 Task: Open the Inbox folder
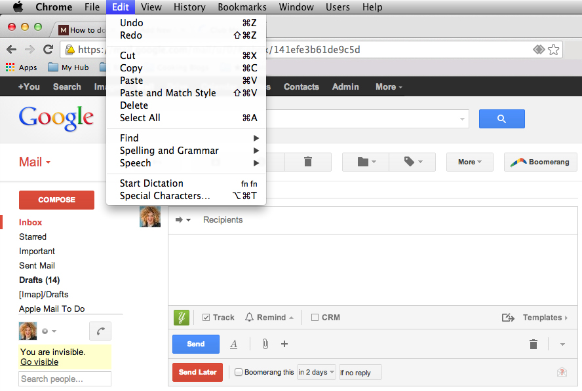pos(30,222)
